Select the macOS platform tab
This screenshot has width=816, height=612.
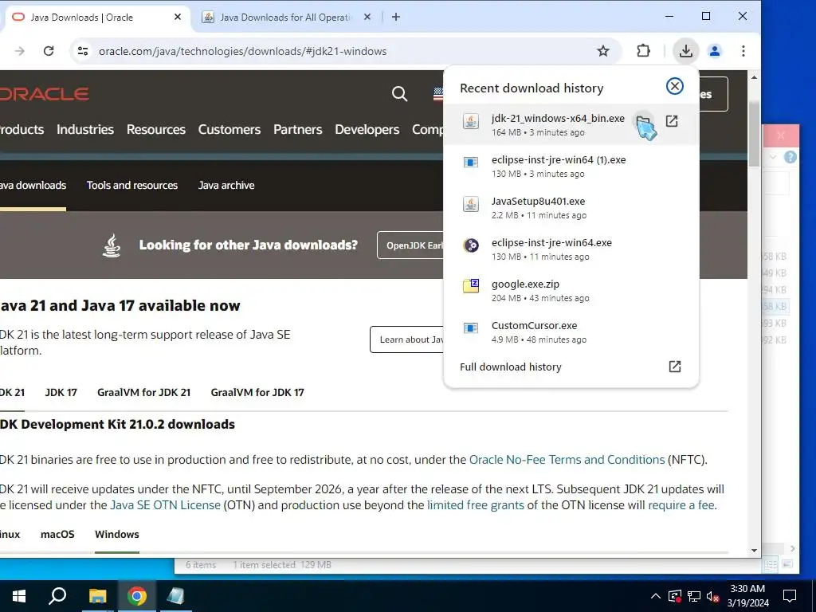coord(57,535)
